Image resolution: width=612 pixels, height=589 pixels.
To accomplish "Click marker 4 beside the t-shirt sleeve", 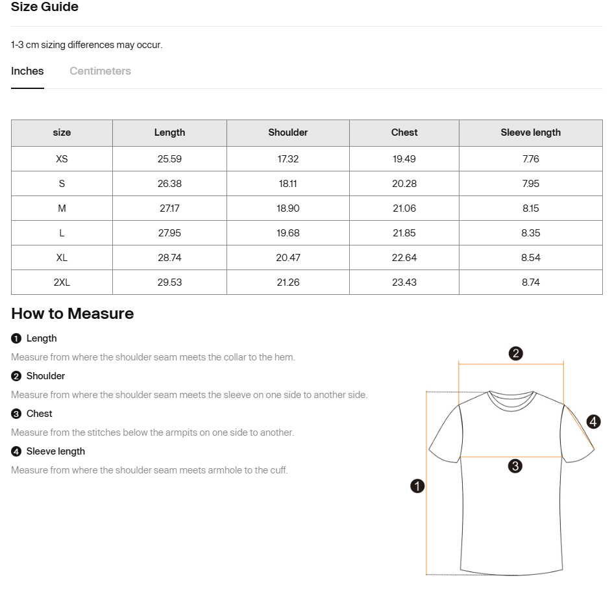I will pyautogui.click(x=593, y=421).
